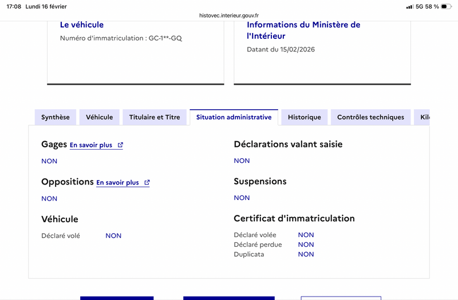Image resolution: width=458 pixels, height=300 pixels.
Task: Click the Déclaré volé label
Action: coord(61,235)
